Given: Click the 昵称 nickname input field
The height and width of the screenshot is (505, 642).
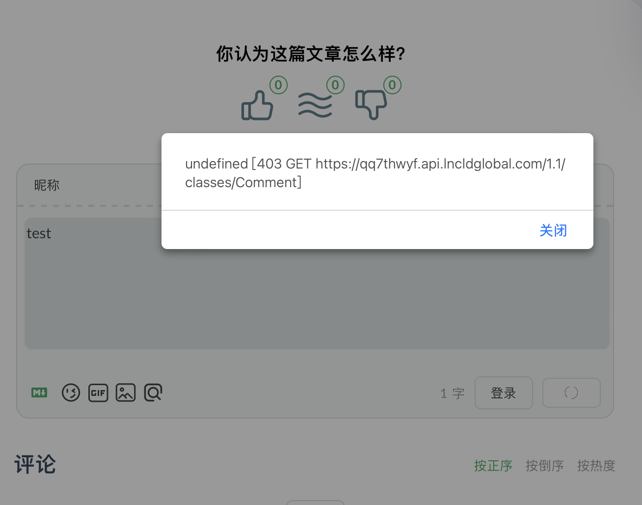Looking at the screenshot, I should (98, 185).
